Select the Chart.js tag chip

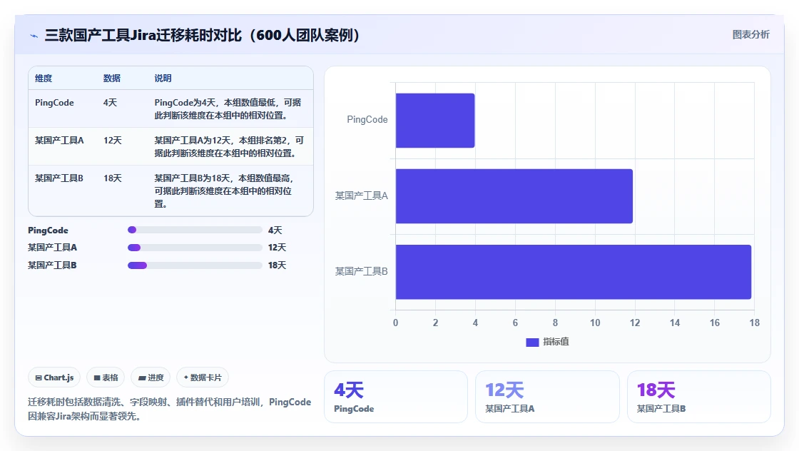point(54,377)
